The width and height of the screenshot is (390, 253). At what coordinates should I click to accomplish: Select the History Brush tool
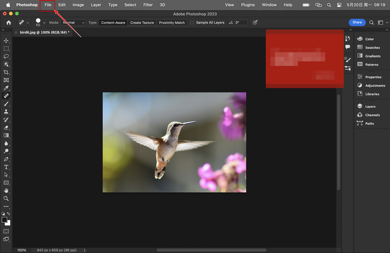coord(6,120)
